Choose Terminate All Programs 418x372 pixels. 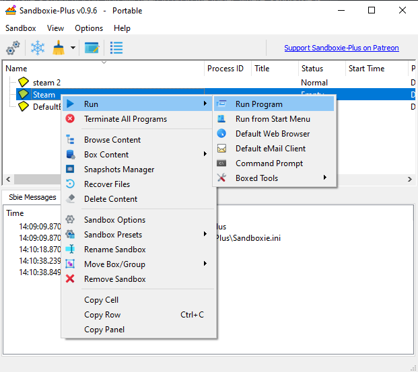(139, 119)
